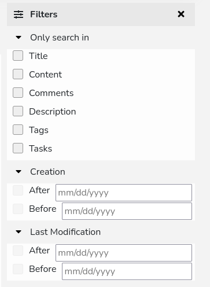Focus the Last Modification Before date field
This screenshot has width=210, height=287.
tap(127, 271)
